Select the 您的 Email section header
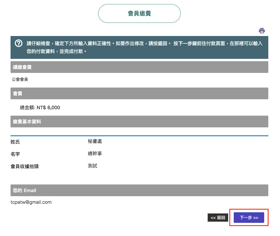 (x=139, y=190)
